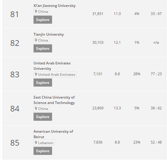Click the pin icon in United Arab Emirates tag

[x=36, y=74]
